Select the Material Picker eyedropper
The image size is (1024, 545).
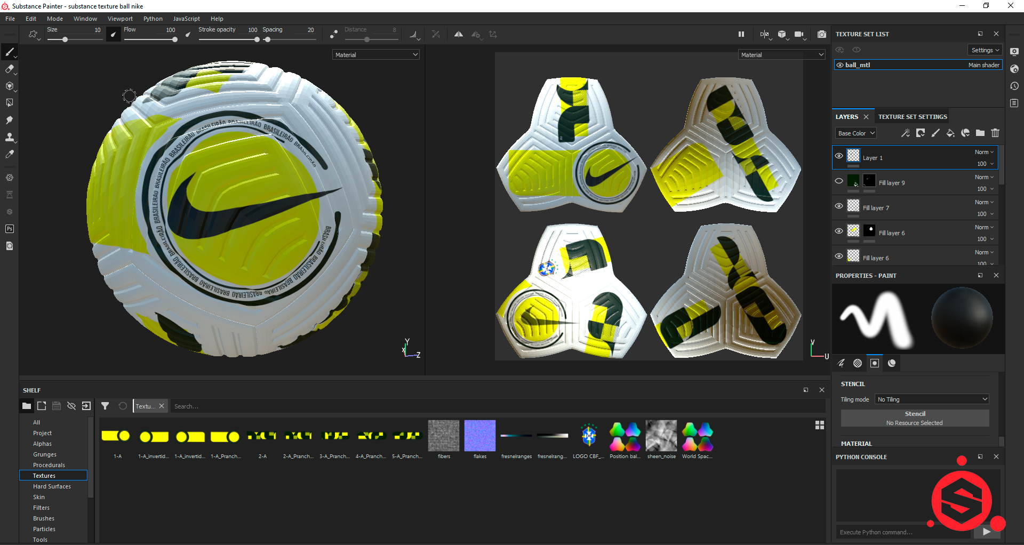click(x=9, y=154)
